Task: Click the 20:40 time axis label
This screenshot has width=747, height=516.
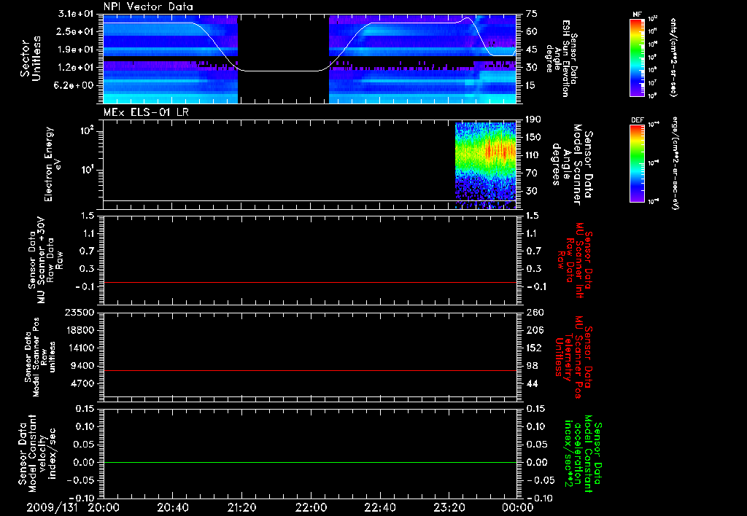Action: pyautogui.click(x=172, y=508)
